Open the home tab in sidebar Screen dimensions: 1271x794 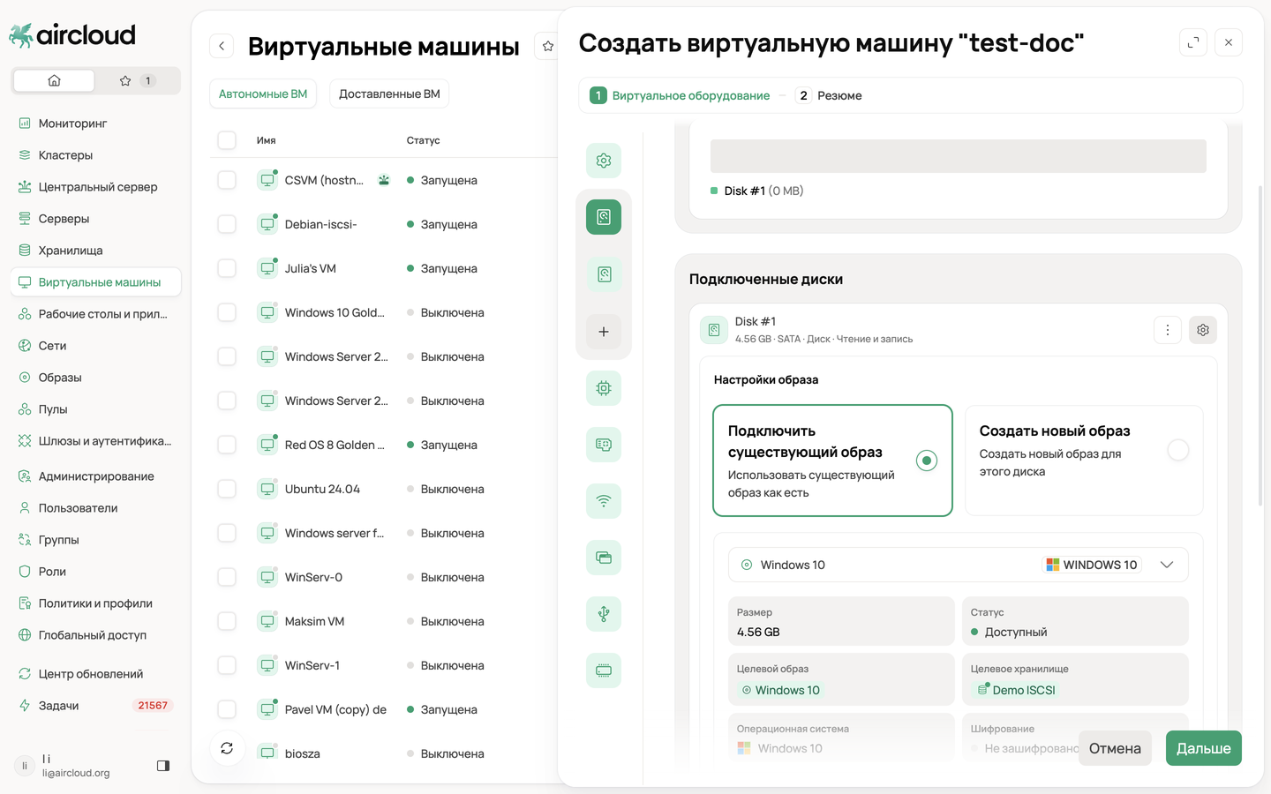tap(54, 80)
